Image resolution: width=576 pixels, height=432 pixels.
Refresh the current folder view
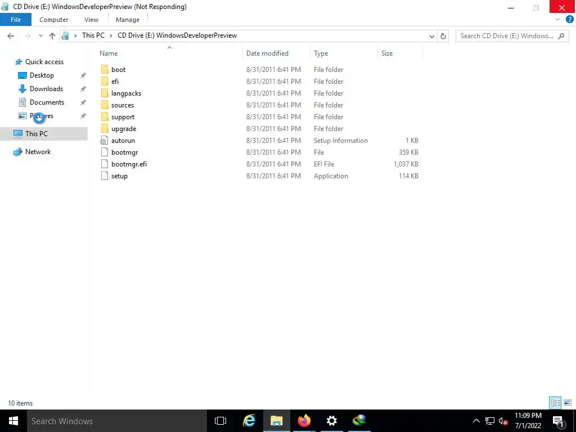click(x=443, y=36)
